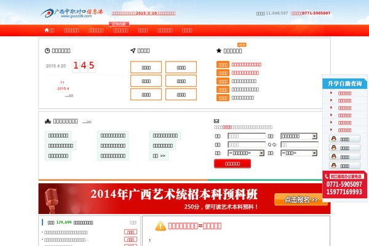369x246 pixels.
Task: Click the small speech-bubble tag above the navigation bar
Action: [x=119, y=24]
